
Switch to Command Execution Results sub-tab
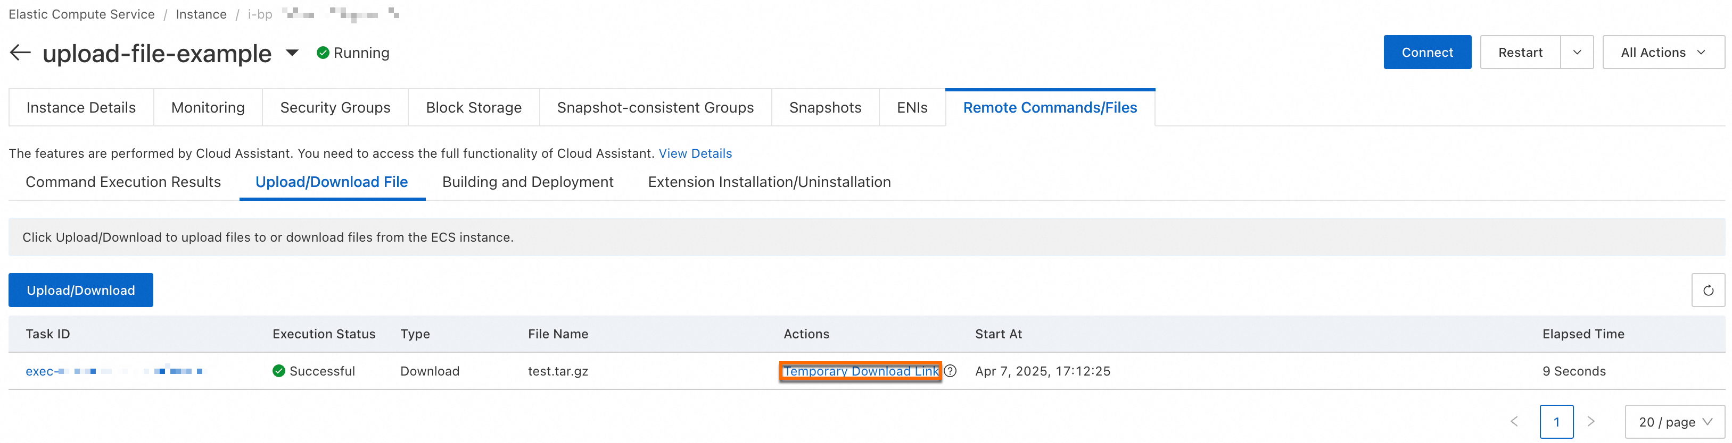coord(123,182)
